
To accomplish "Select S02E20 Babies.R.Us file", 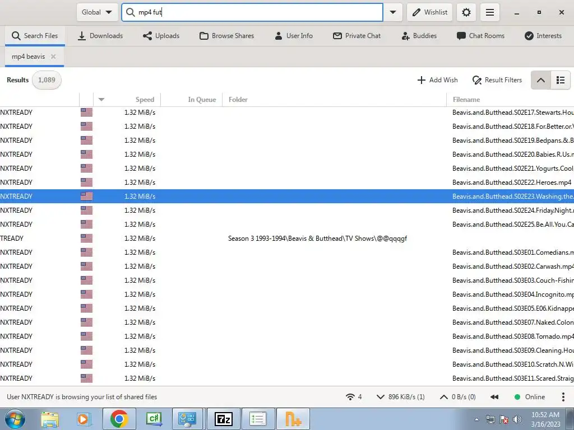I will 287,155.
